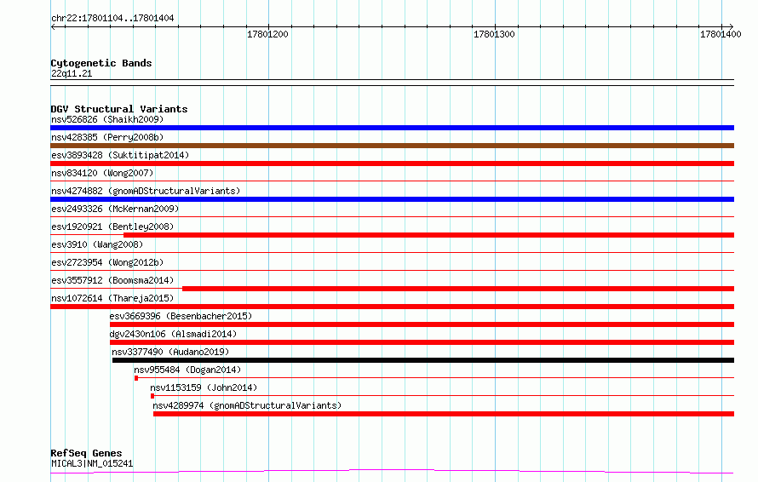758x482 pixels.
Task: Select nsv3377490 (Audano2019) label
Action: coord(170,352)
